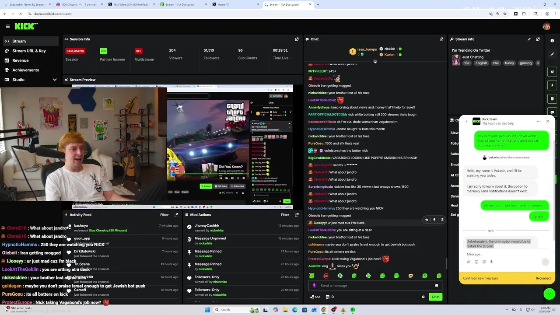Open more options in Kick team chat
The image size is (560, 315).
(539, 121)
